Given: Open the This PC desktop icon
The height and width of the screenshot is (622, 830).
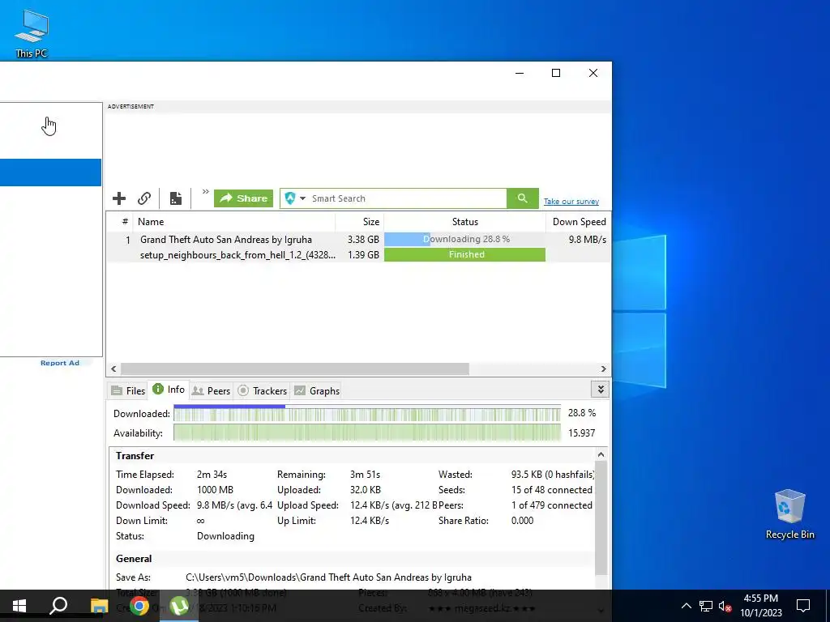Looking at the screenshot, I should click(x=32, y=33).
